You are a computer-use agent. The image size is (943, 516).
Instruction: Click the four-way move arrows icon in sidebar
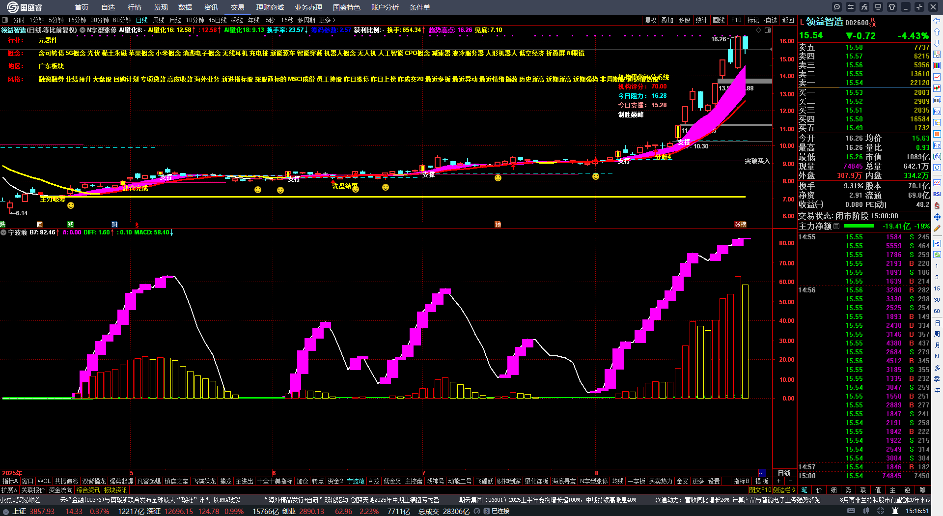coord(937,217)
